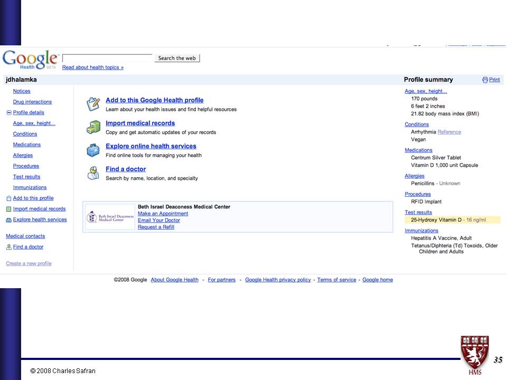
Task: Open Test results in Profile summary
Action: 418,212
